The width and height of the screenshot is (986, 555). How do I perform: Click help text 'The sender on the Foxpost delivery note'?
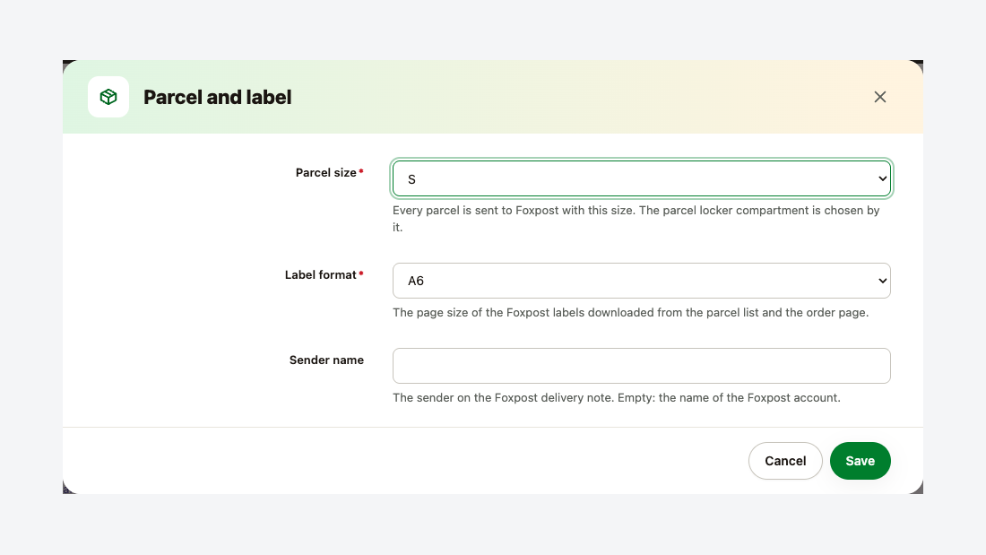617,398
